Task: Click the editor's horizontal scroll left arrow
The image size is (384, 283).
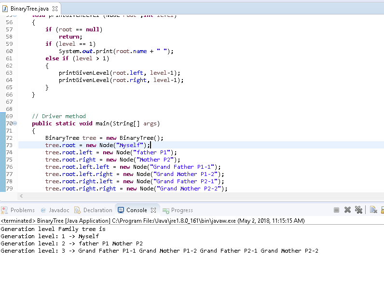Action: pyautogui.click(x=21, y=196)
